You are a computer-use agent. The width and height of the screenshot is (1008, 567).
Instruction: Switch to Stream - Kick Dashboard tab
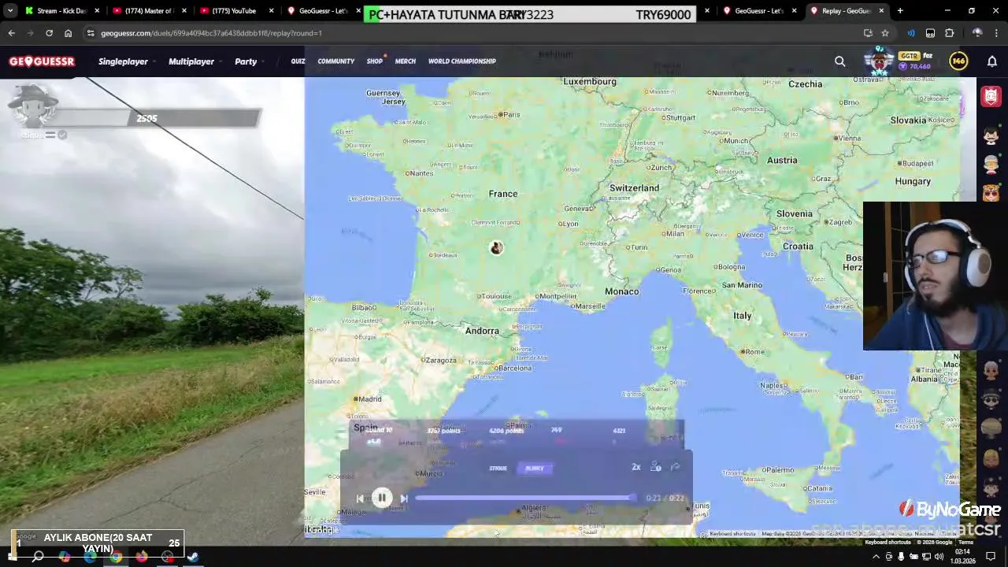[x=61, y=11]
